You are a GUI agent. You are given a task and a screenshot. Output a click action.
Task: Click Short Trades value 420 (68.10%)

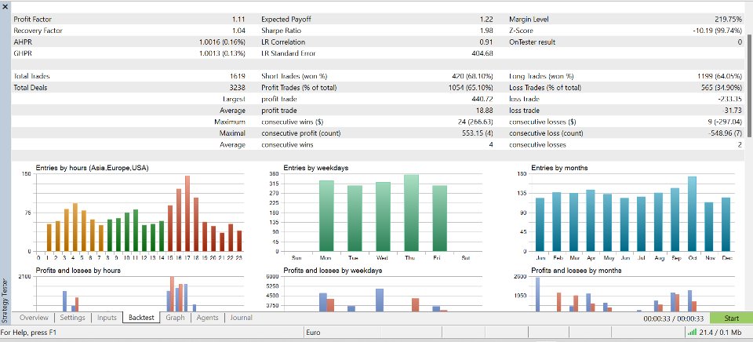(x=472, y=76)
